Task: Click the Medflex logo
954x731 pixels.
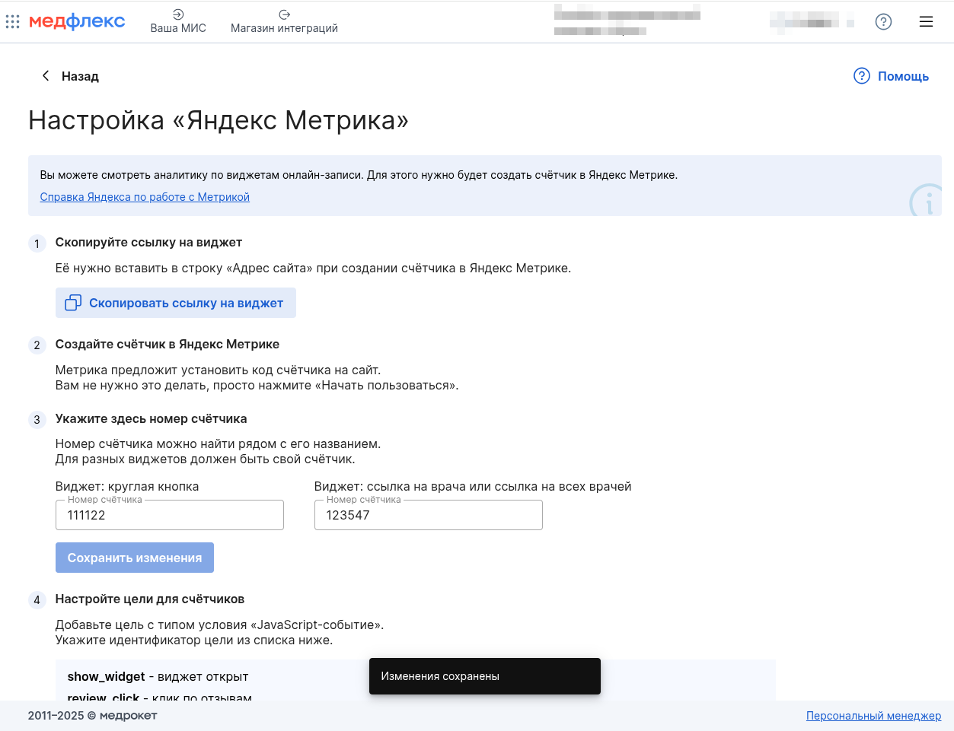Action: pyautogui.click(x=77, y=21)
